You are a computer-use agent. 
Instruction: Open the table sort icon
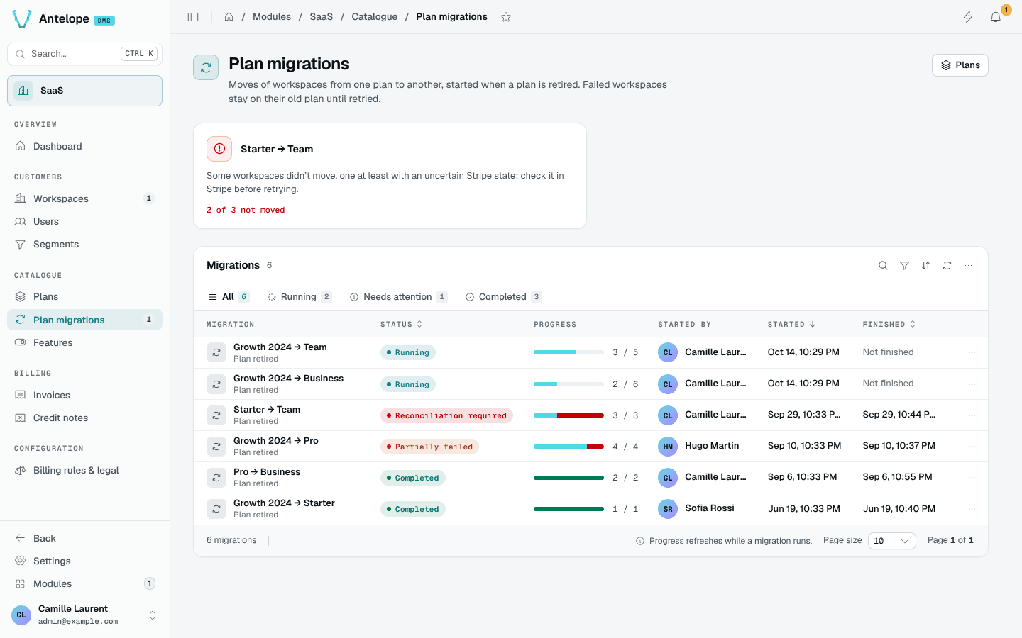[925, 265]
